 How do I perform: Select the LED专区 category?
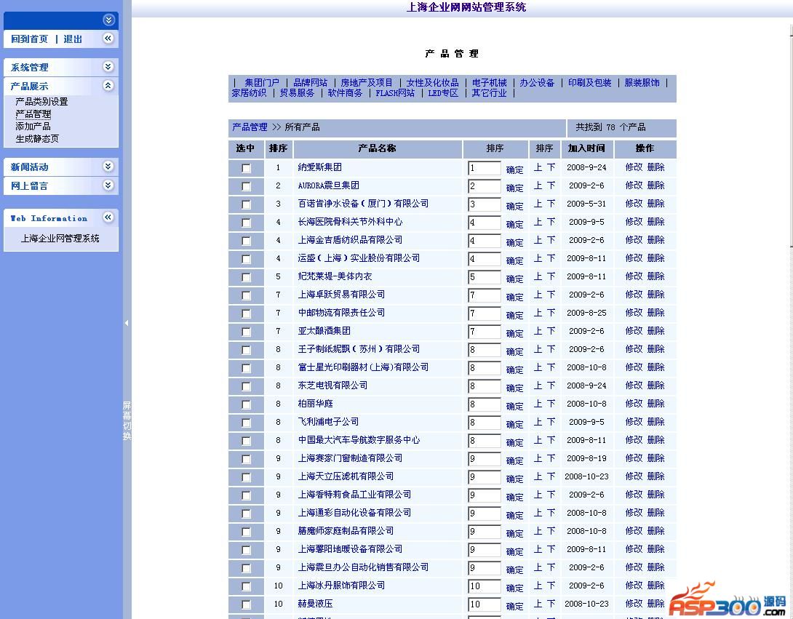tap(443, 93)
